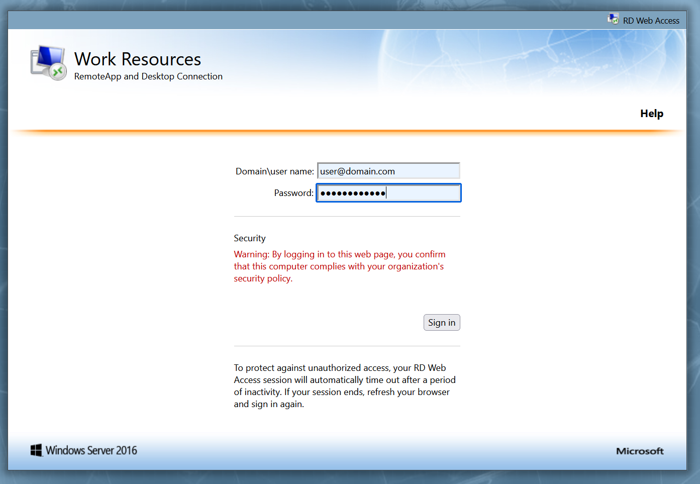Select the Domain\user name input field
Image resolution: width=700 pixels, height=484 pixels.
click(388, 171)
